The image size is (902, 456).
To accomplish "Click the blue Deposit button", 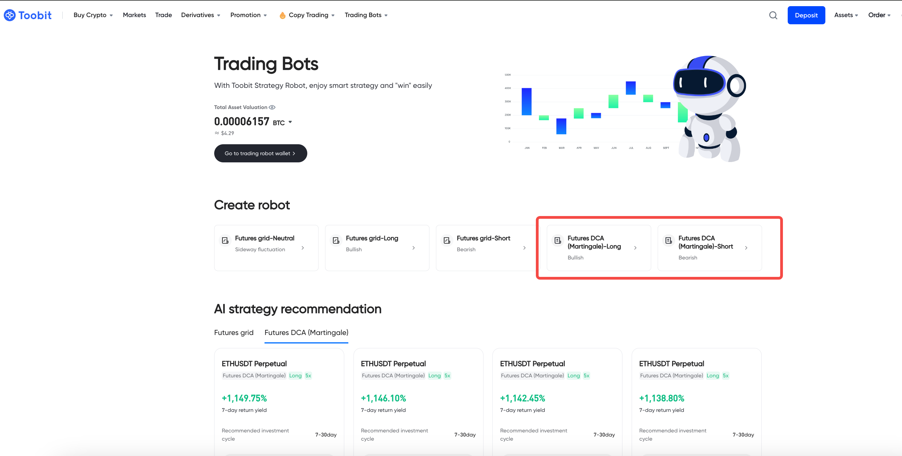I will (806, 15).
